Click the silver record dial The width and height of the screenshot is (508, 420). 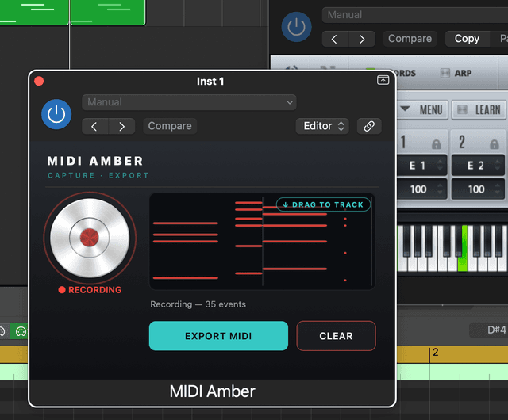(90, 238)
